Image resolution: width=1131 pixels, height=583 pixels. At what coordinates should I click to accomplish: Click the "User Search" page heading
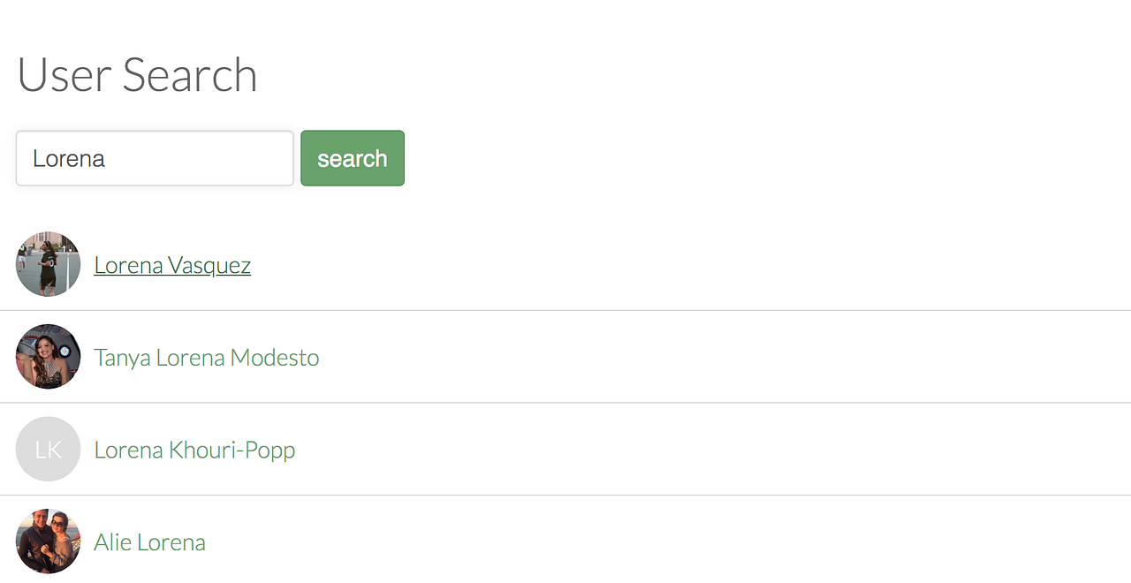(x=137, y=75)
